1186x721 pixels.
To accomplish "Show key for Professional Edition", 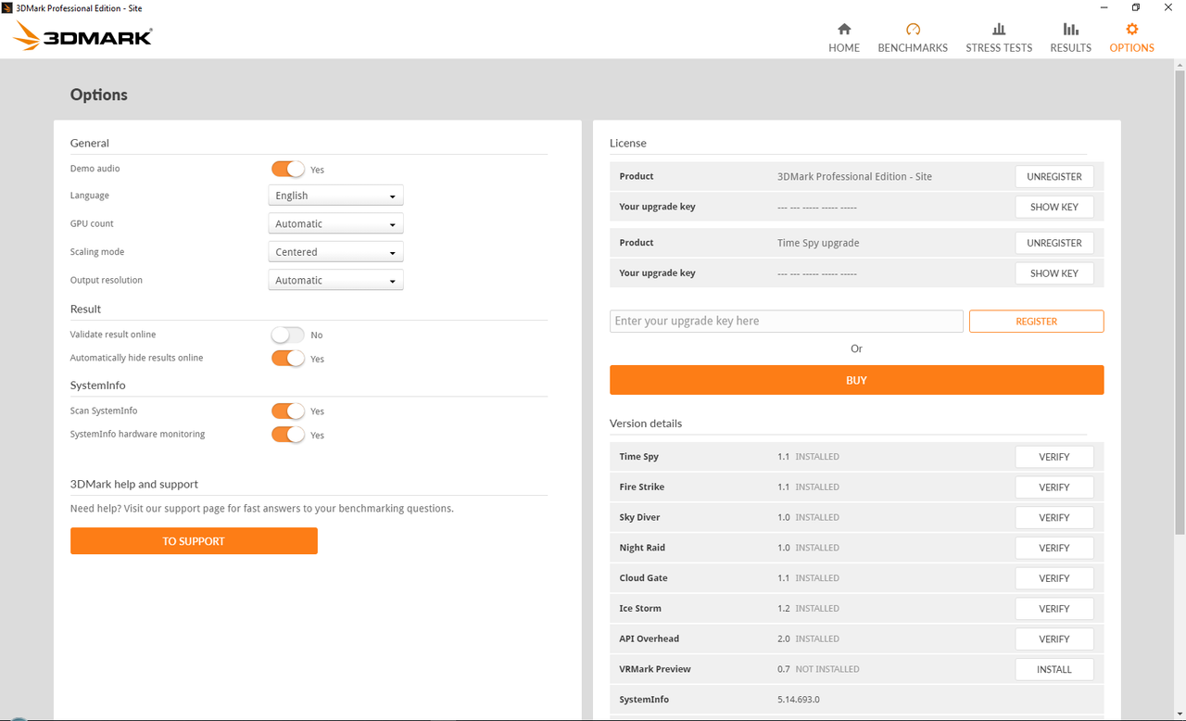I will (1054, 207).
